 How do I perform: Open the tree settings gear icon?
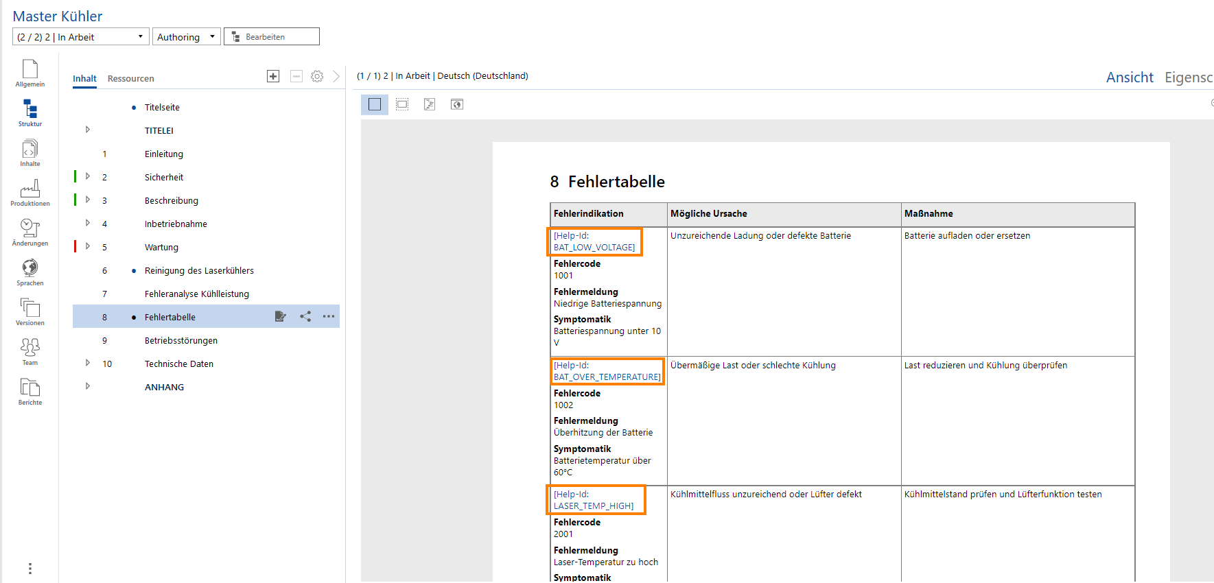(x=317, y=76)
